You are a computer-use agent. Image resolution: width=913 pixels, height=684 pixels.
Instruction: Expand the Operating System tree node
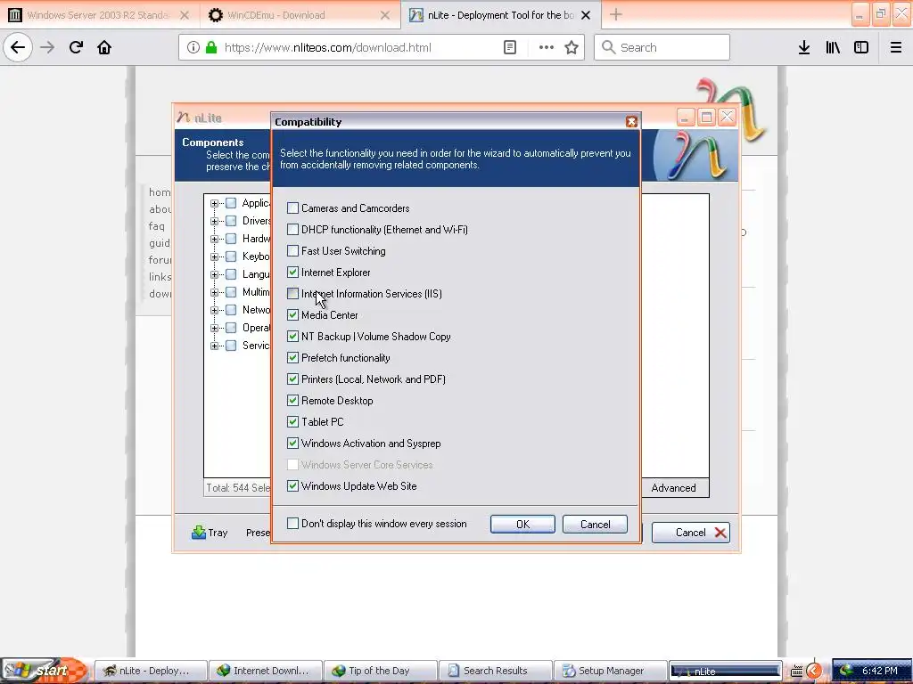[x=214, y=328]
